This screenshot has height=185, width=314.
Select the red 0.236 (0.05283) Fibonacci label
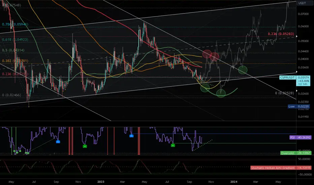point(281,34)
